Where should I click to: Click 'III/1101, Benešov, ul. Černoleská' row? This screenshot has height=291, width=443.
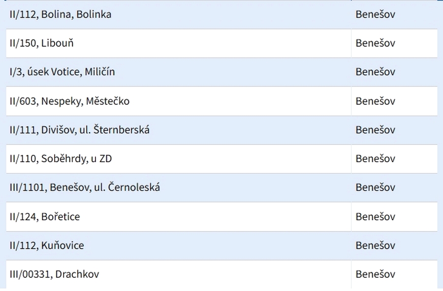point(85,187)
